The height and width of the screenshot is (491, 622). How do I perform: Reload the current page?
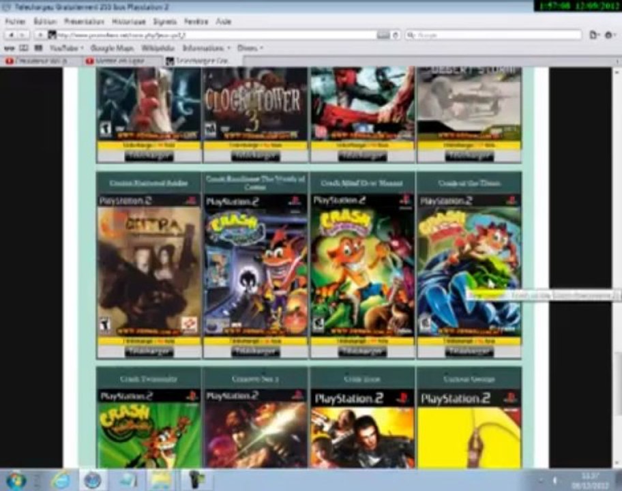(396, 35)
